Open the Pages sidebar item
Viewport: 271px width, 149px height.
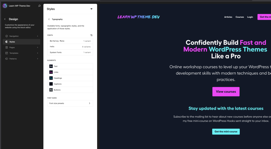pos(21,48)
